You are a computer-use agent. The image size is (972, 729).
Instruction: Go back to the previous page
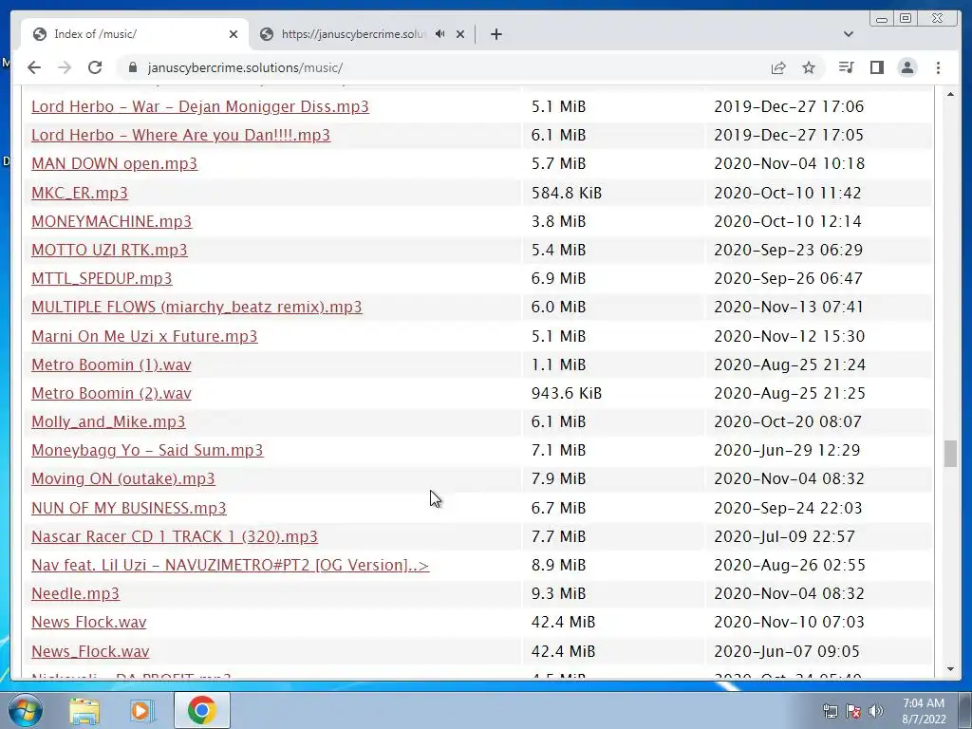34,67
